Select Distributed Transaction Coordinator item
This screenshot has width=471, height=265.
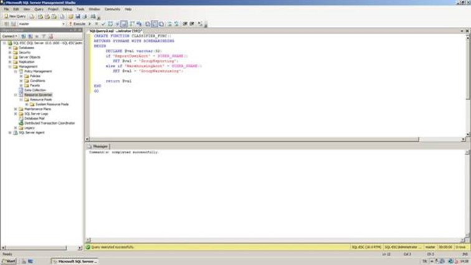[49, 123]
